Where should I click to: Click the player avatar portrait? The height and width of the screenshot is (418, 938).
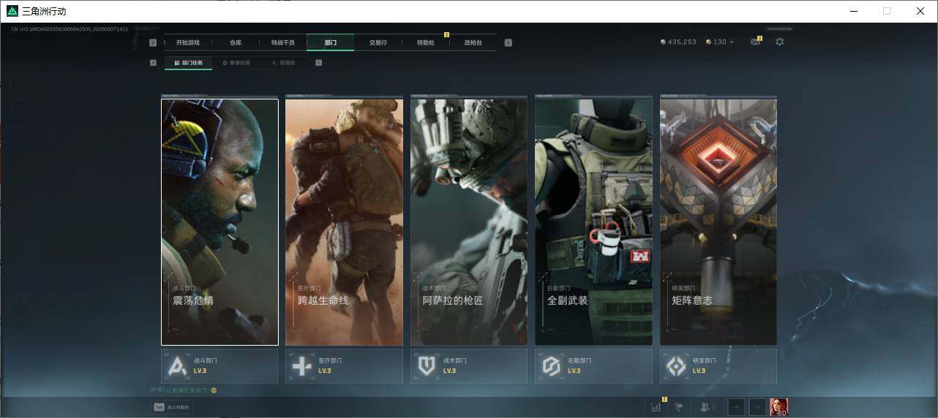coord(778,407)
